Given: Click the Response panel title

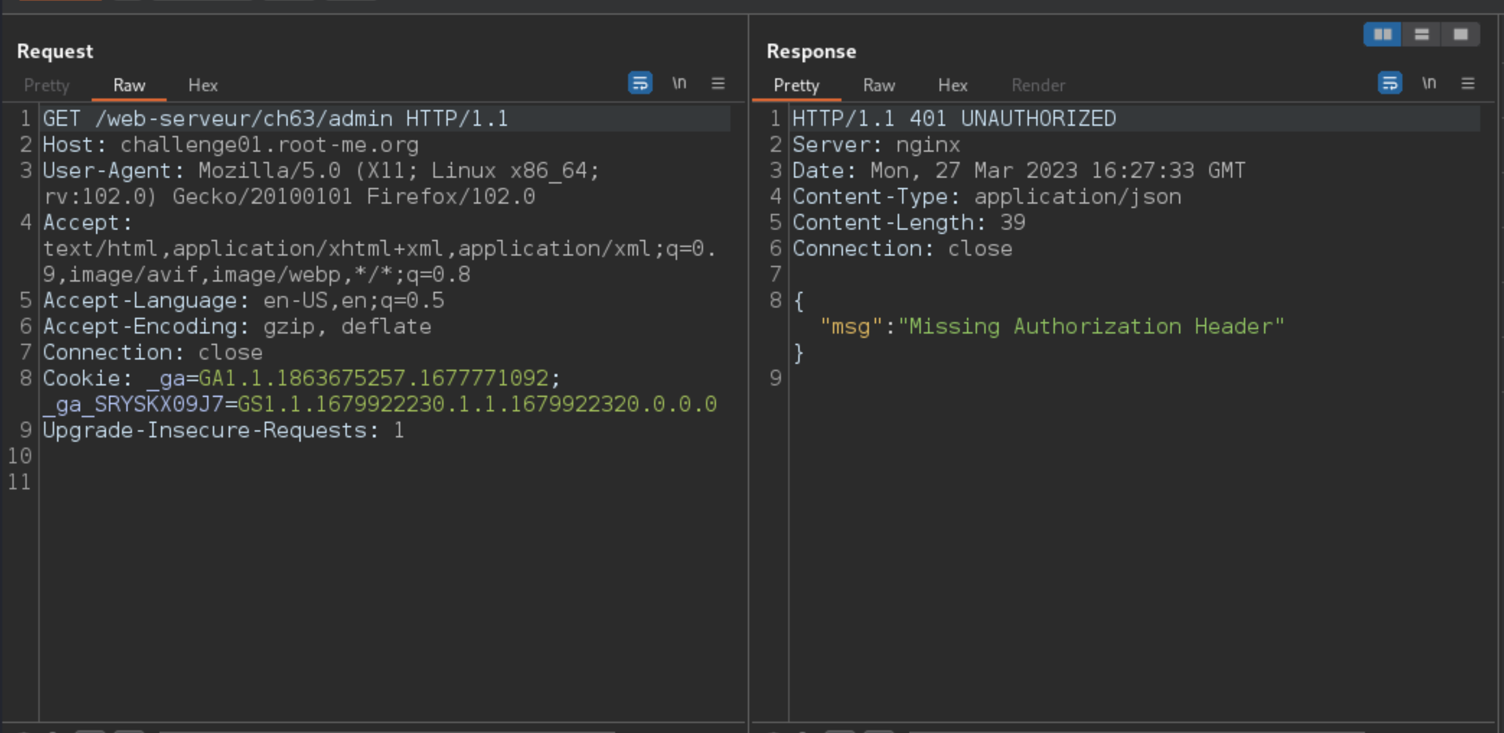Looking at the screenshot, I should 812,51.
